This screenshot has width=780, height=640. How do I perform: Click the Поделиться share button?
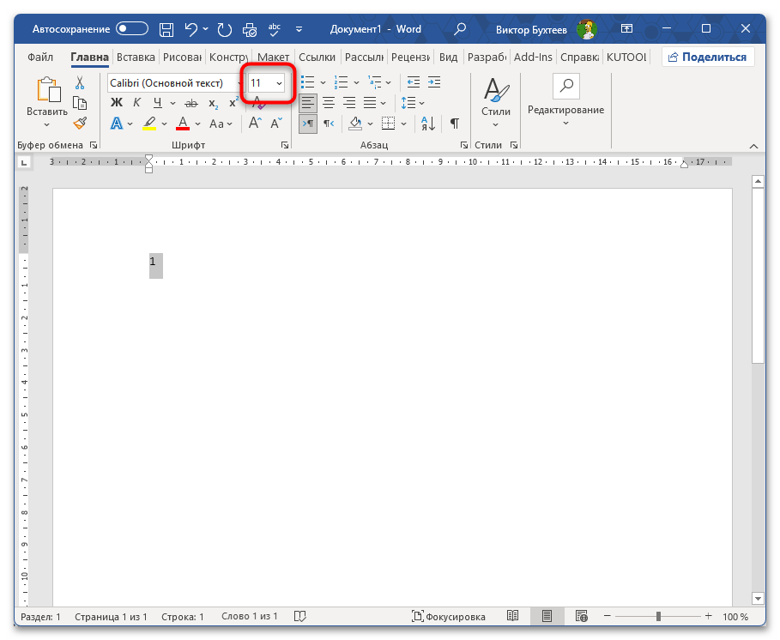click(708, 57)
